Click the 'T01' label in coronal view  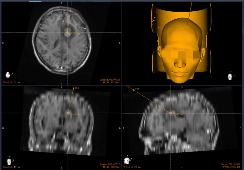point(77,88)
